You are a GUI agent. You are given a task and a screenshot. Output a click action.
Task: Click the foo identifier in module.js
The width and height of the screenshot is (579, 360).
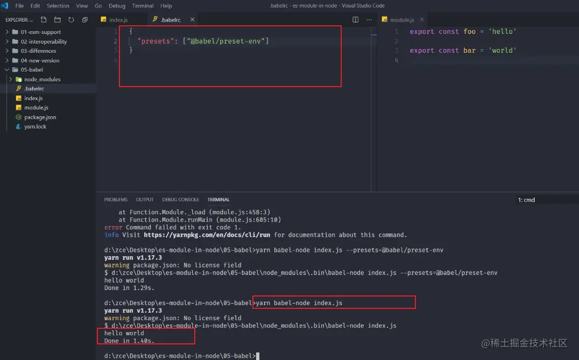pos(469,31)
